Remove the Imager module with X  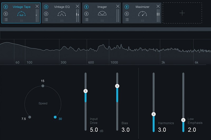(118, 6)
